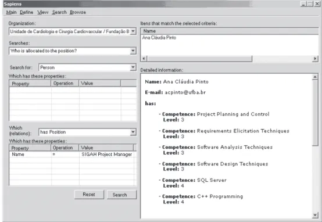This screenshot has height=222, width=322.
Task: Click the Name column header in results
Action: click(230, 31)
